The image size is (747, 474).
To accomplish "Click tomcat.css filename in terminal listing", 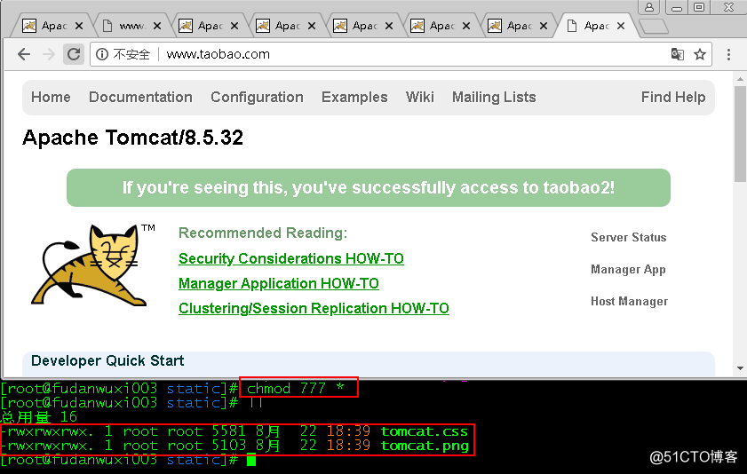I will pos(424,431).
